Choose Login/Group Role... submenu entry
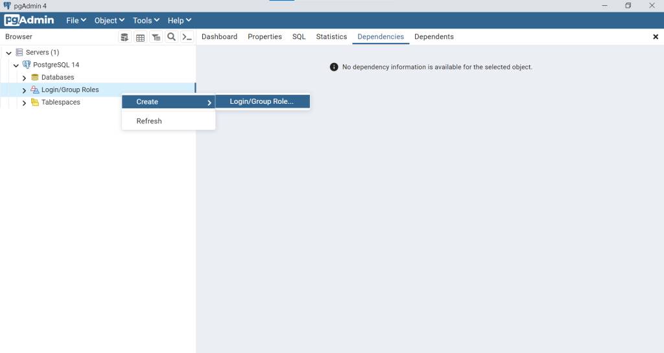This screenshot has width=664, height=353. [263, 101]
